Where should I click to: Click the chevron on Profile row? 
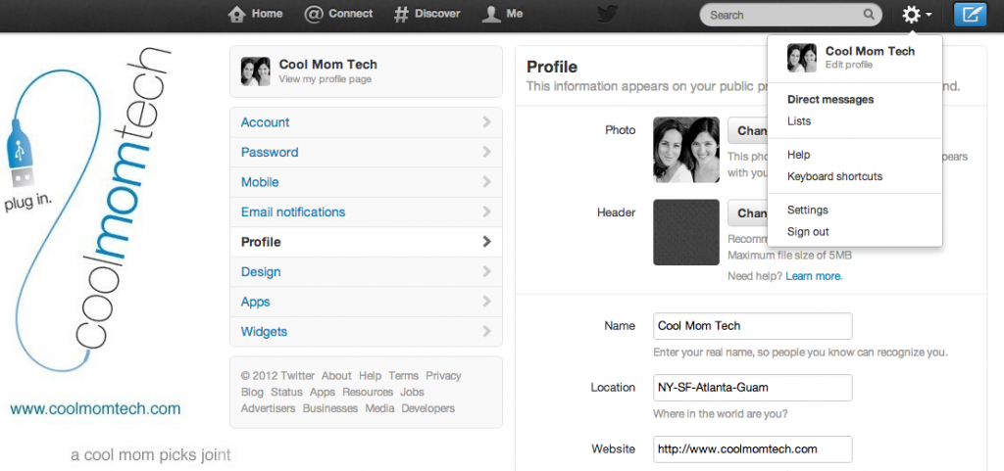coord(486,242)
